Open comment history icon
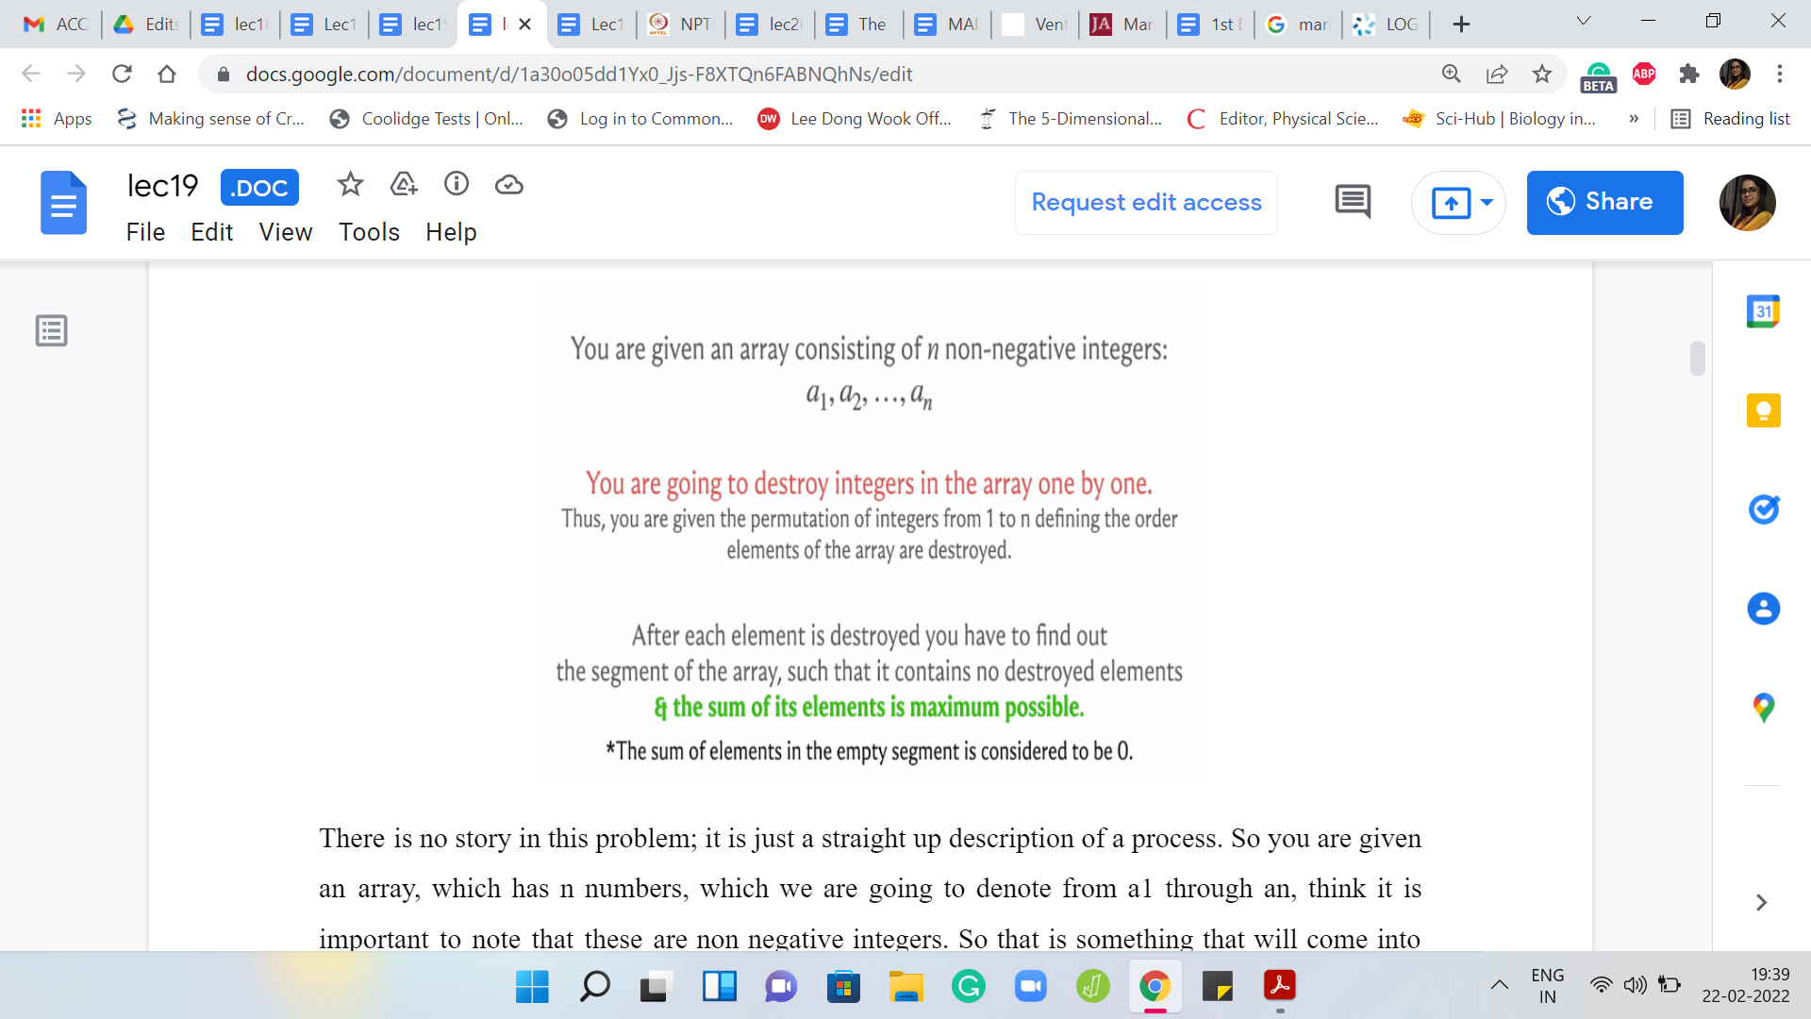This screenshot has width=1811, height=1019. (x=1353, y=202)
